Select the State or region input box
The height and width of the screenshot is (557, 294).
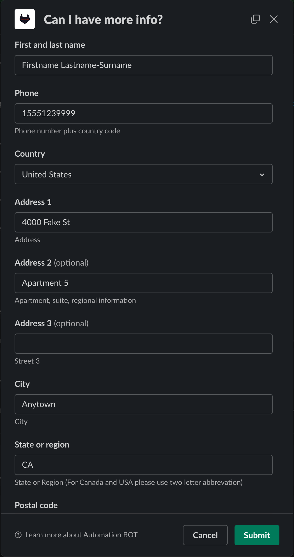point(143,465)
